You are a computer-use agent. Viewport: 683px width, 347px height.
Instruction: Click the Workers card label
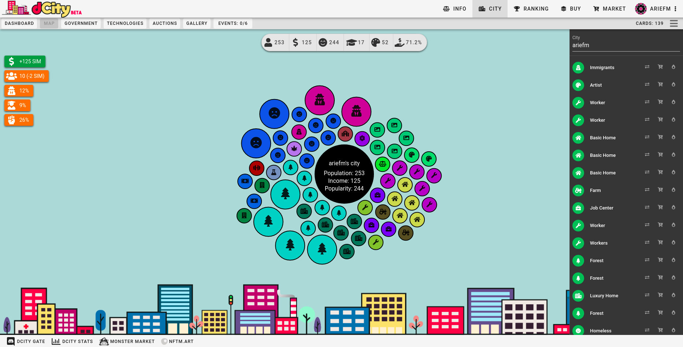coord(598,243)
